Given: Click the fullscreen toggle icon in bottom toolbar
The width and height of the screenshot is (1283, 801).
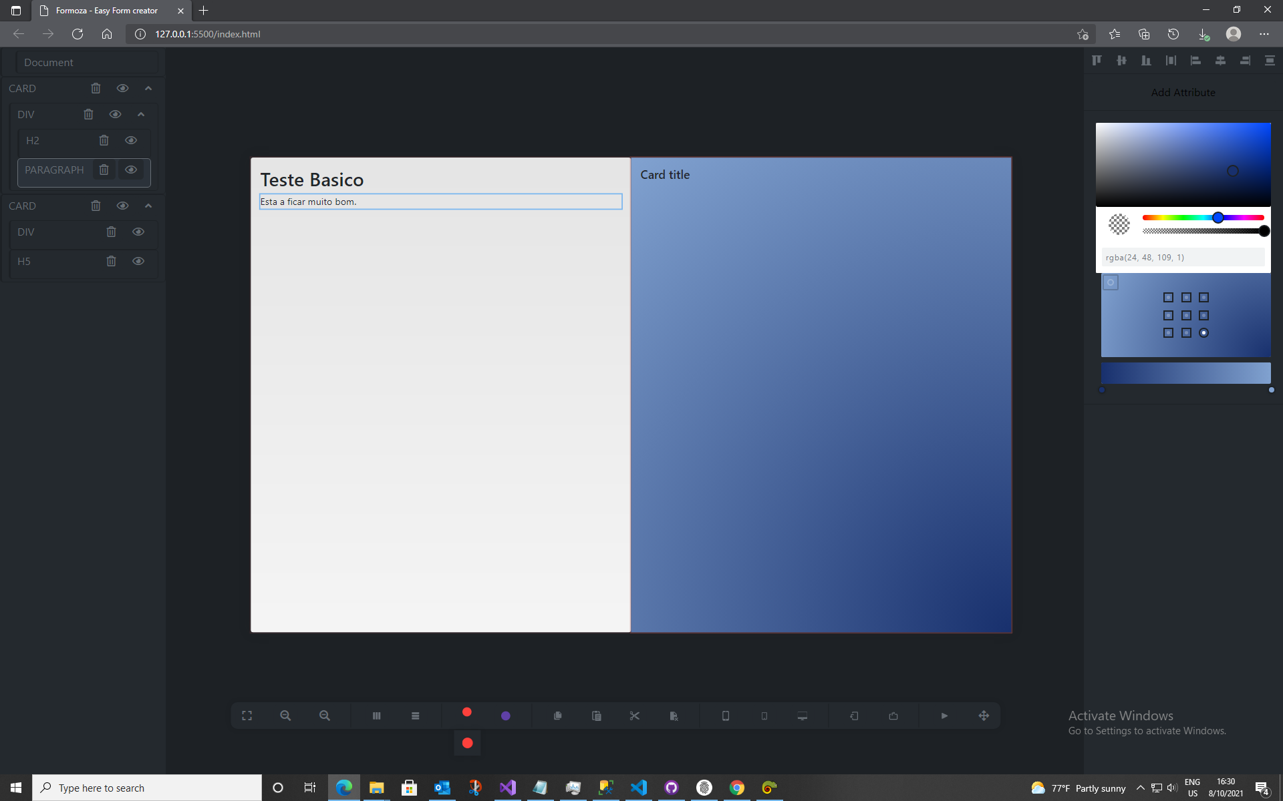Looking at the screenshot, I should pyautogui.click(x=247, y=716).
